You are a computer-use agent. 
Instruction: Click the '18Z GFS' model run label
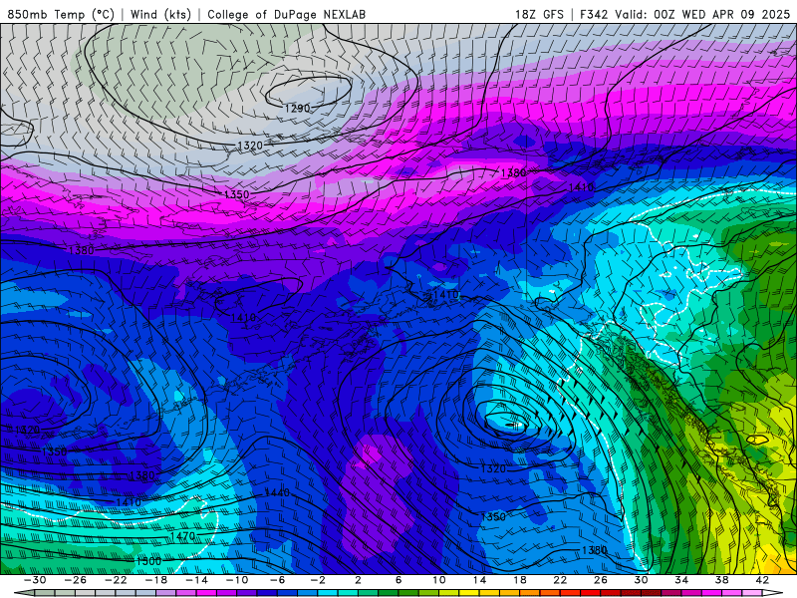pyautogui.click(x=539, y=14)
